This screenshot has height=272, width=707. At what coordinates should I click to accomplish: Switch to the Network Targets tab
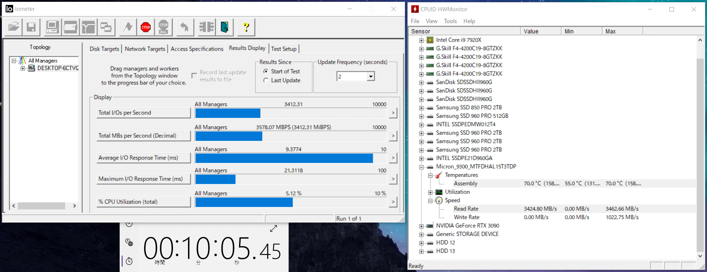[145, 49]
